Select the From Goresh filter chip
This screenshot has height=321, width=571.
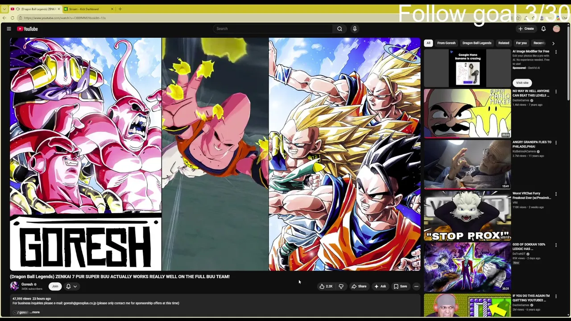coord(446,43)
